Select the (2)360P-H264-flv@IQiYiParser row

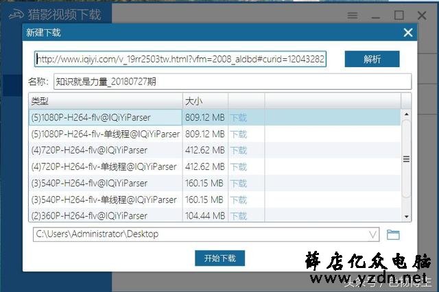215,215
